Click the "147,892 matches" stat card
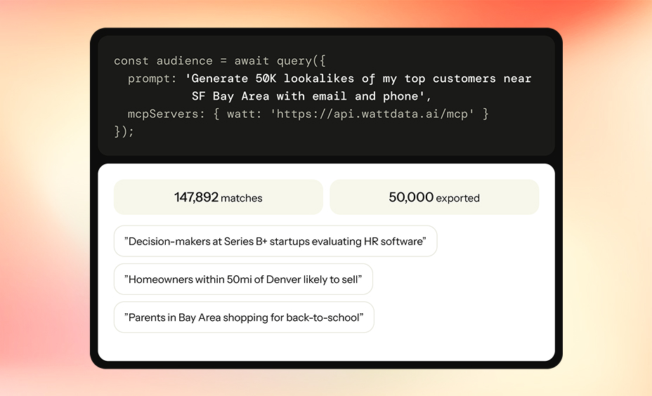 [218, 197]
